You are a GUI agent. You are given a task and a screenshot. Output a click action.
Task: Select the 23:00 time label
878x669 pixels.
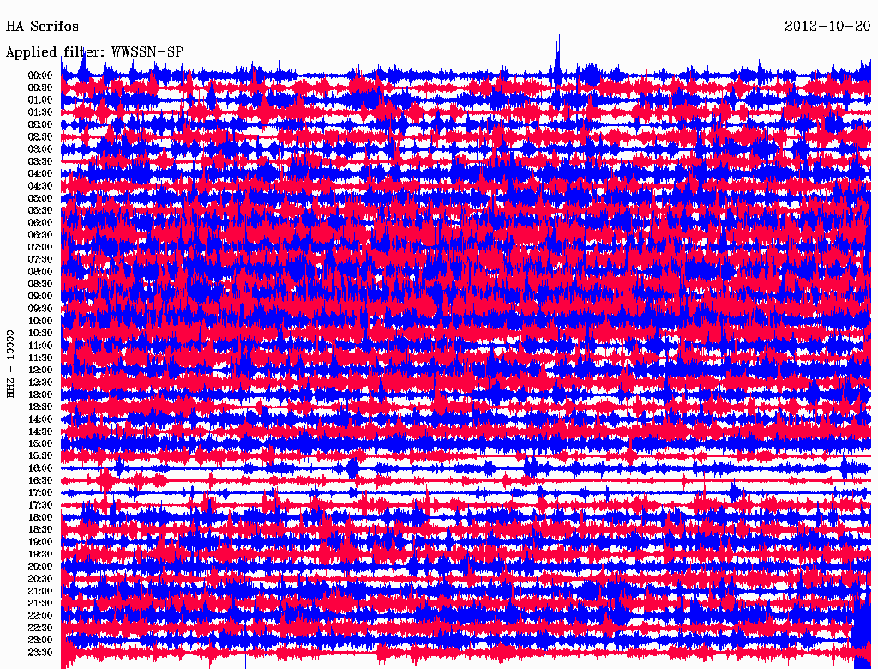click(x=40, y=641)
